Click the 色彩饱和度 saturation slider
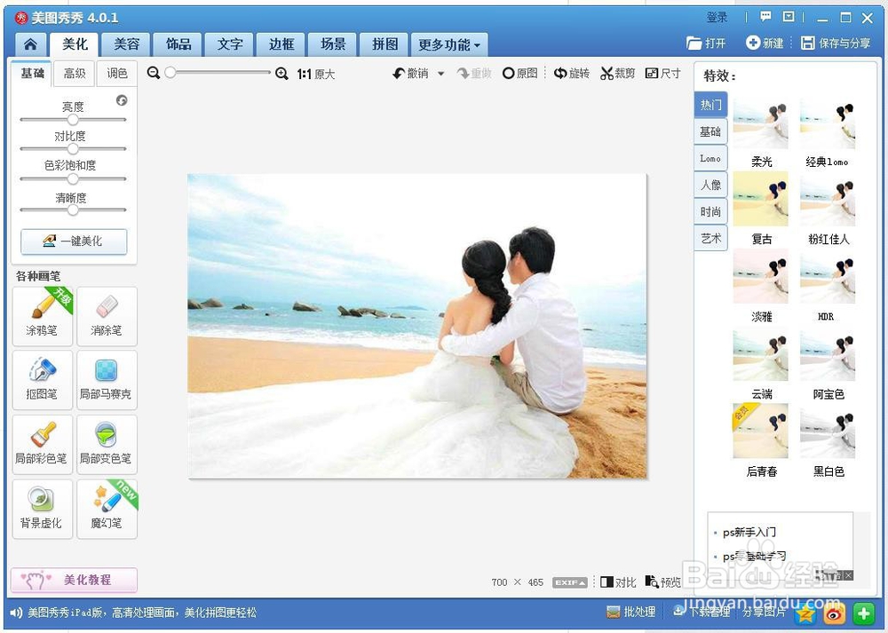 tap(73, 179)
